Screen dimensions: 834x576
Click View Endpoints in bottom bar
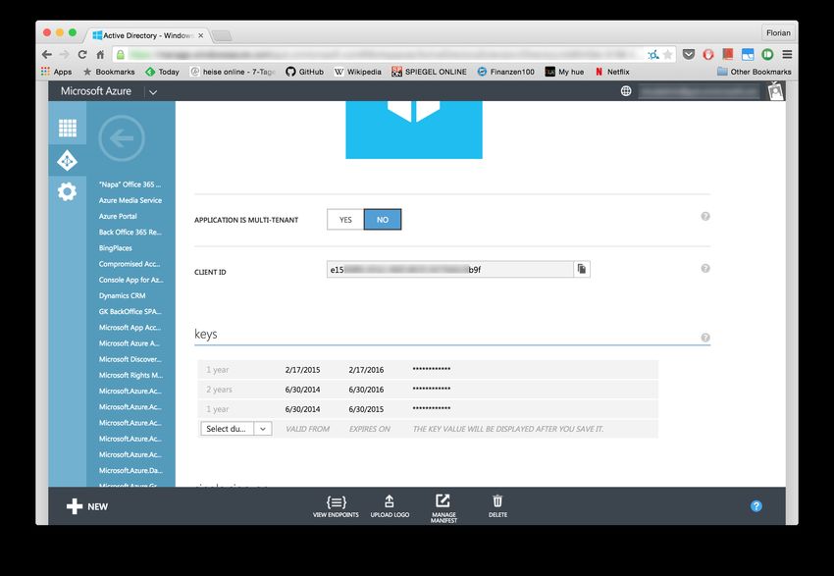(x=336, y=506)
